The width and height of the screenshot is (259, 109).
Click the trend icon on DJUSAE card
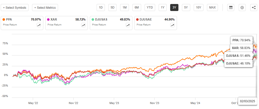pyautogui.click(x=172, y=25)
